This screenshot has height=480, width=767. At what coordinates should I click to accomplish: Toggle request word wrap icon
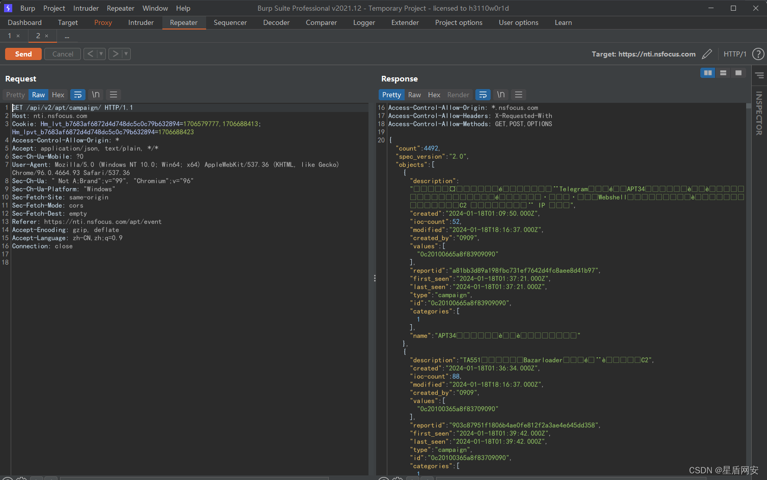click(78, 95)
